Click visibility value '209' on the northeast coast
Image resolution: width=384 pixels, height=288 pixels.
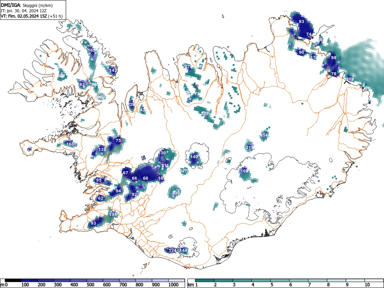coord(350,79)
